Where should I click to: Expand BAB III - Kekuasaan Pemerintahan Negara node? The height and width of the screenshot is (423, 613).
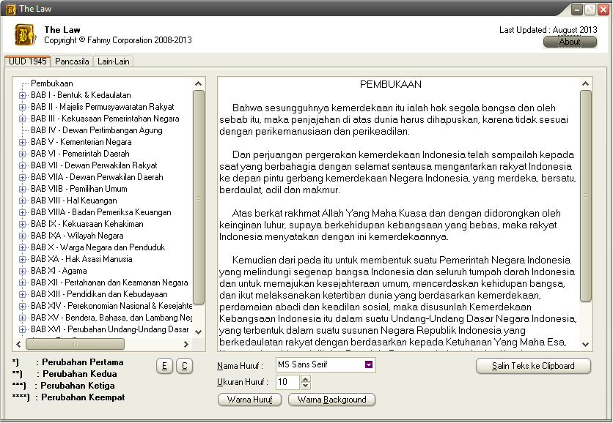22,119
